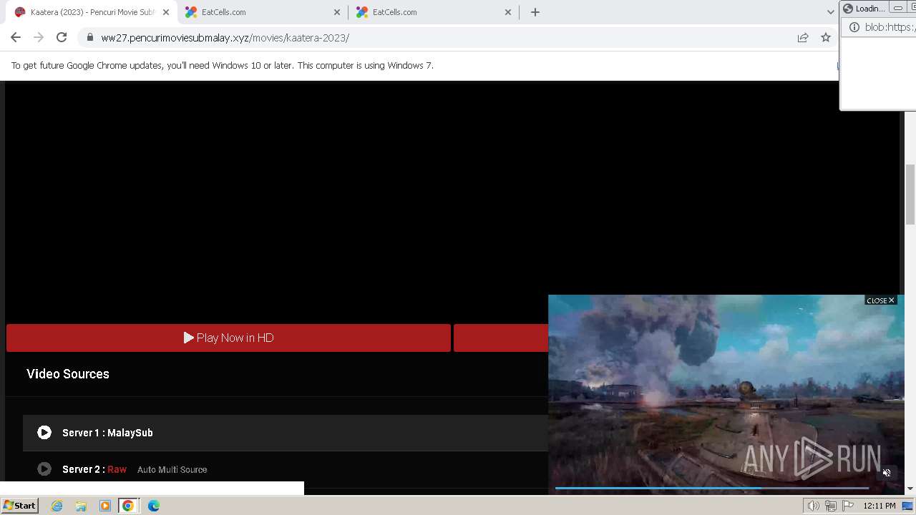Open Windows Start menu

pos(19,506)
